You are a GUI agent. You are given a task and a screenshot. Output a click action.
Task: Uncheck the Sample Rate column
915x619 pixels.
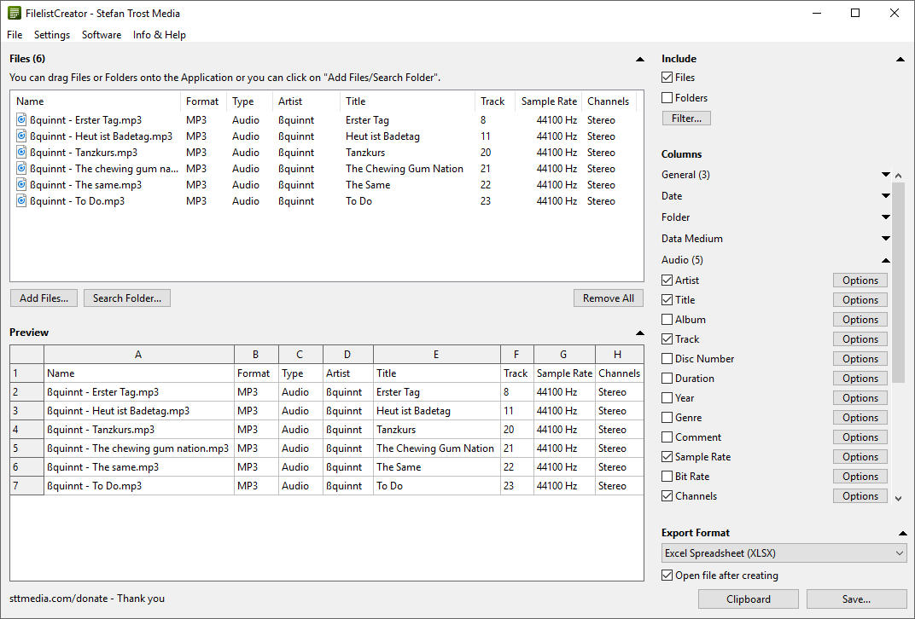pos(666,456)
